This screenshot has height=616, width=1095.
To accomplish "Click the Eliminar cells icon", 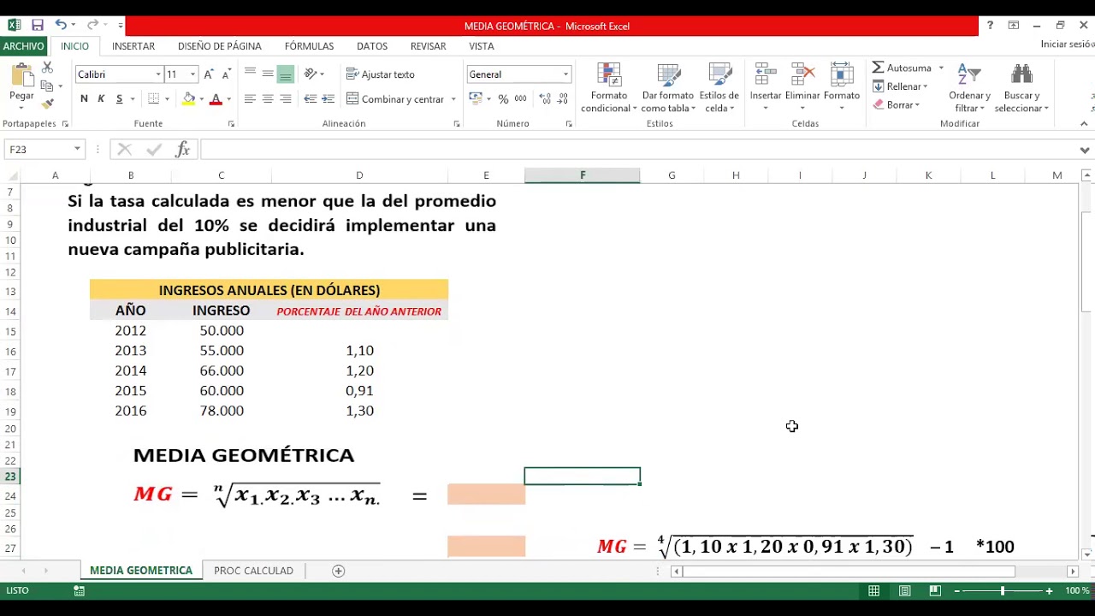I will click(802, 74).
